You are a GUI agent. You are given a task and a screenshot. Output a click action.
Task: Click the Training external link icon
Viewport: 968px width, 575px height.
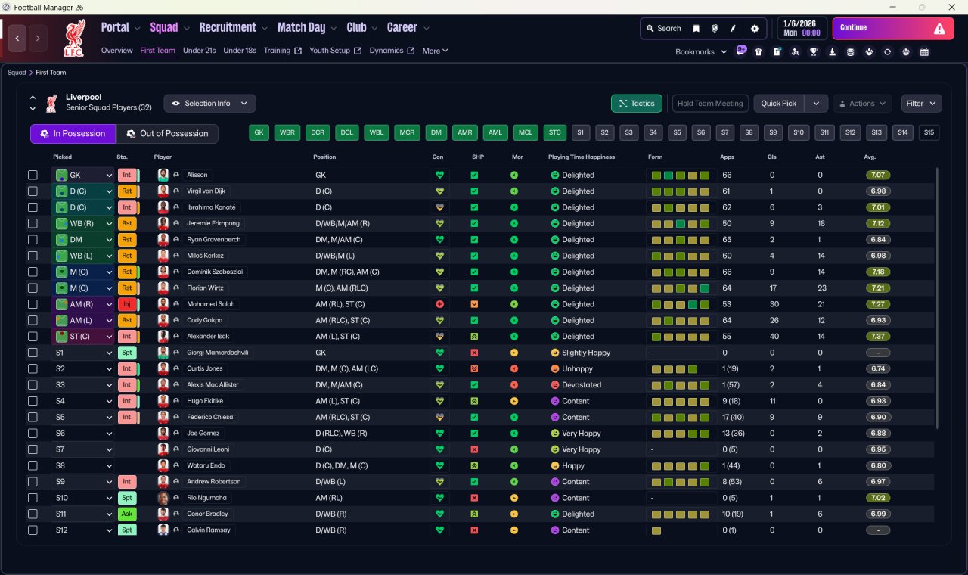coord(298,51)
